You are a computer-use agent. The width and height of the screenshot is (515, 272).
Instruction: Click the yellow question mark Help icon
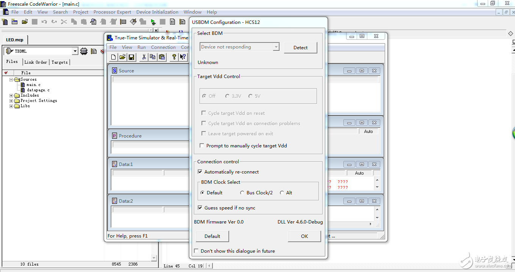point(174,57)
